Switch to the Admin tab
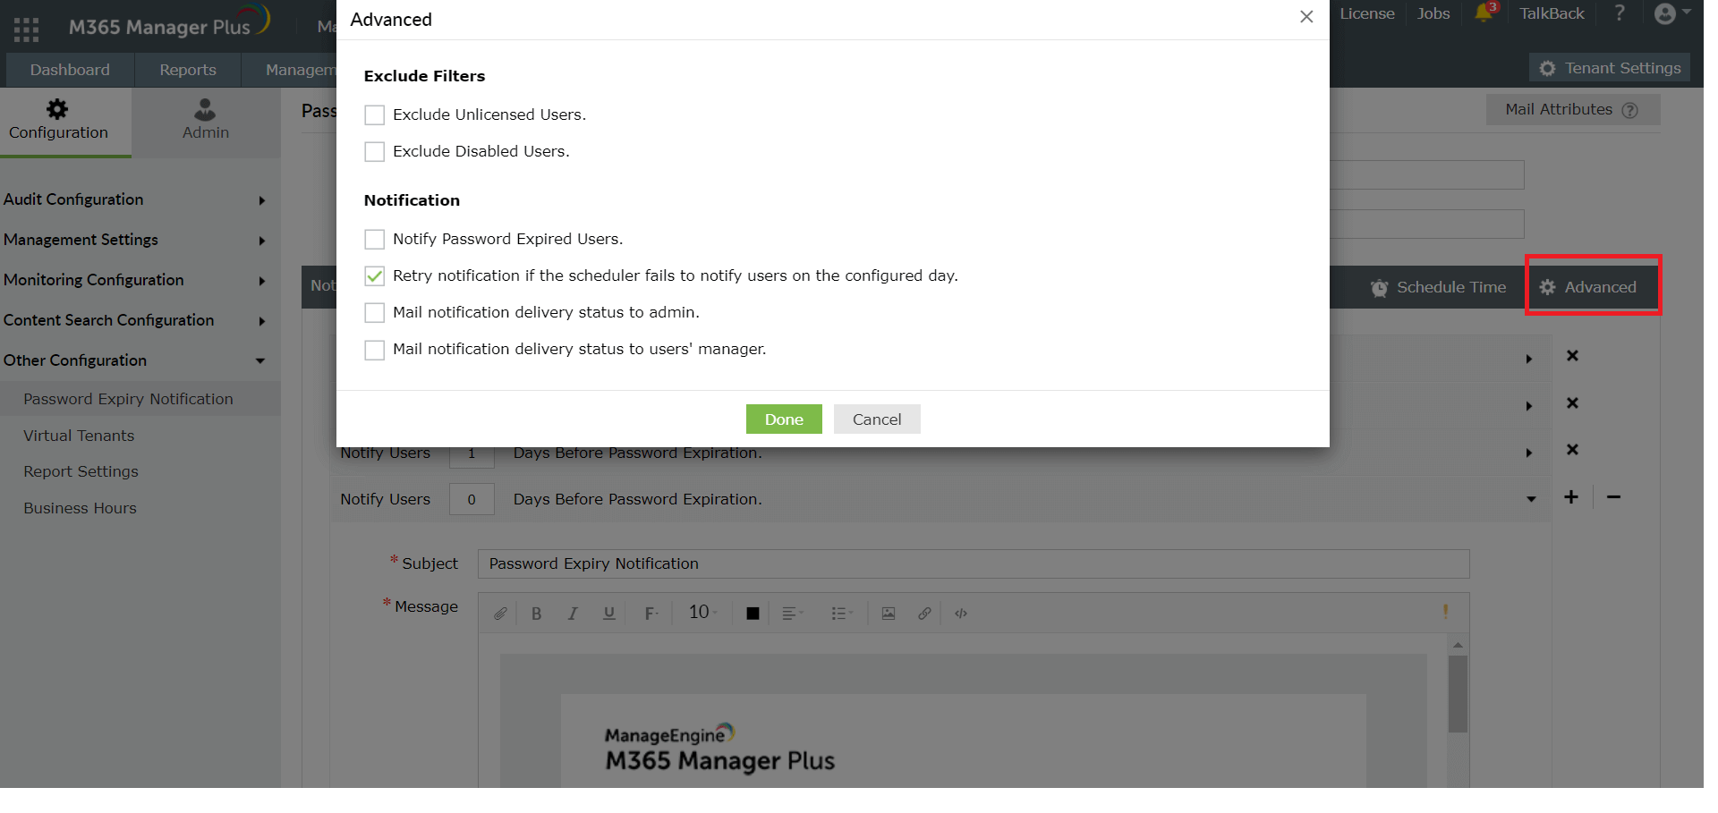Image resolution: width=1718 pixels, height=813 pixels. point(206,122)
